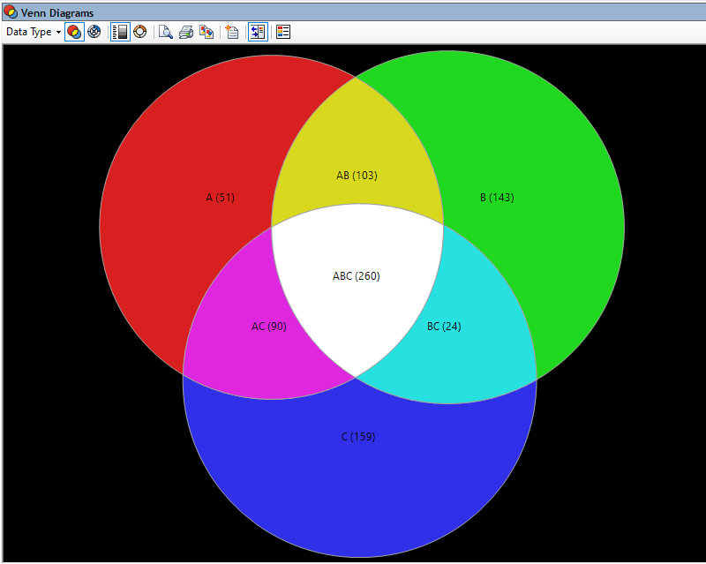Click the ABC (260) center intersection

pos(356,275)
